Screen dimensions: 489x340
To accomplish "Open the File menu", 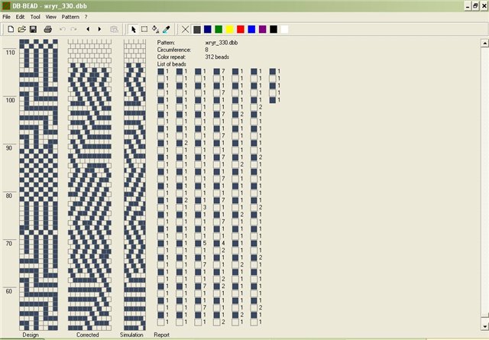I will 6,17.
